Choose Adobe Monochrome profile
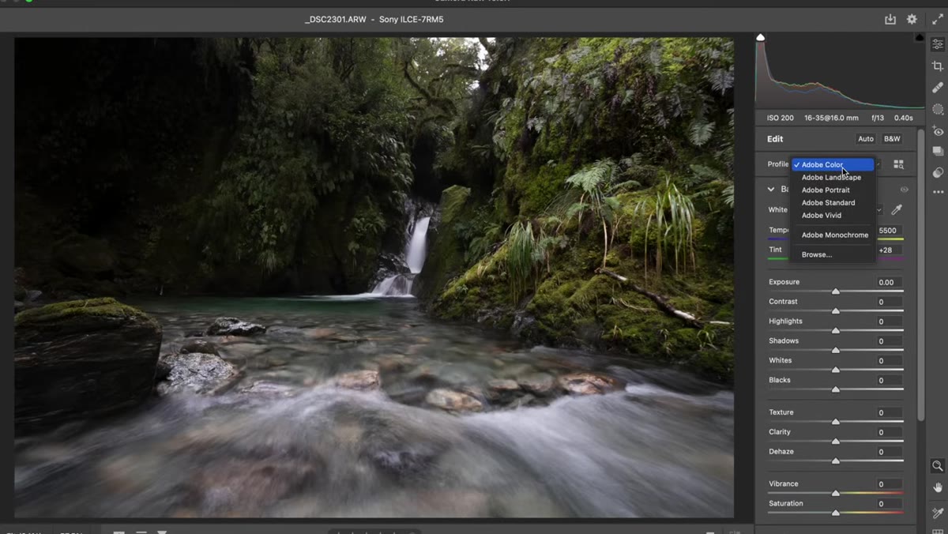948x534 pixels. click(x=833, y=235)
